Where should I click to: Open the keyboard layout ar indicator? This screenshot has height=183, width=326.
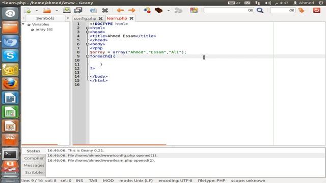click(x=234, y=3)
